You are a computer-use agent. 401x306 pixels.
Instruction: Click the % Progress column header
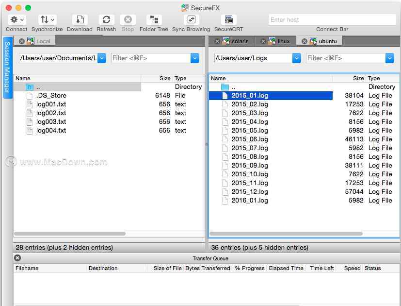click(x=250, y=268)
